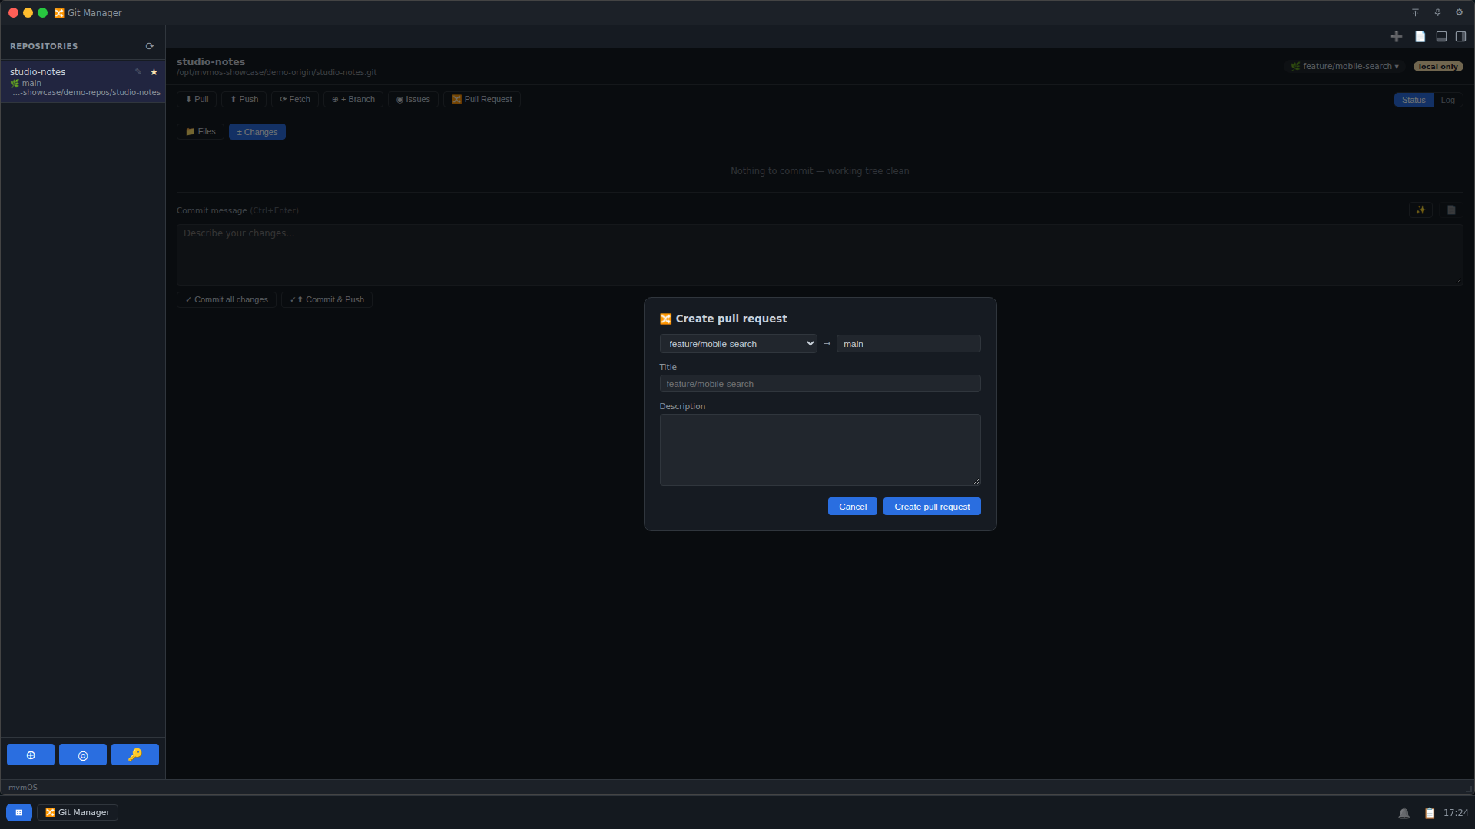The height and width of the screenshot is (829, 1475).
Task: Click the REPOSITORIES sidebar header
Action: [x=44, y=46]
